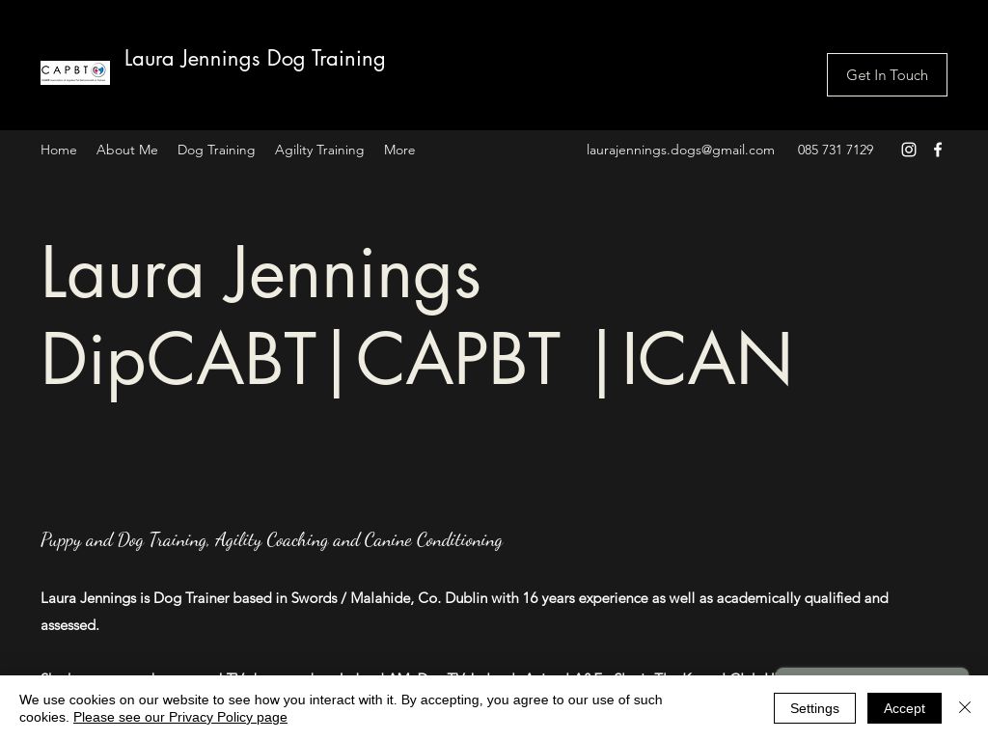Image resolution: width=988 pixels, height=741 pixels.
Task: Navigate to Dog Training section
Action: coord(216,150)
